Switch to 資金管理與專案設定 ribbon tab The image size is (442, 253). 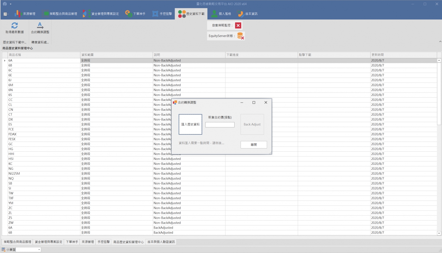point(101,14)
